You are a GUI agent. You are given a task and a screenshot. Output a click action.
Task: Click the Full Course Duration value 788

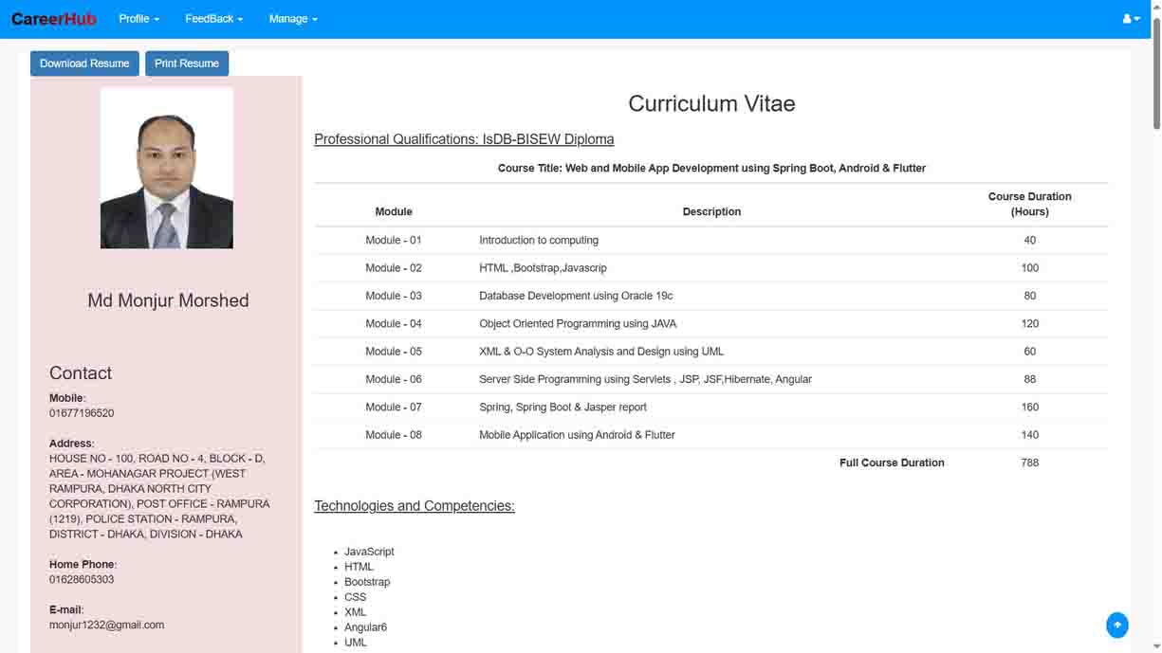[1029, 463]
